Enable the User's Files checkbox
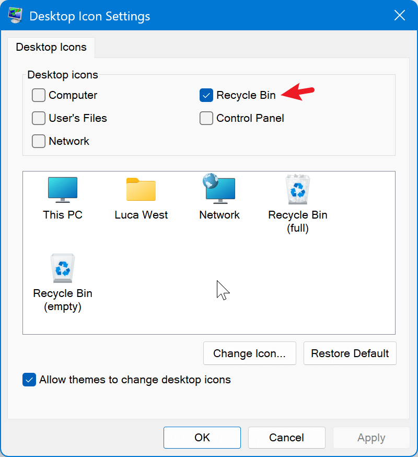The width and height of the screenshot is (418, 457). coord(38,118)
